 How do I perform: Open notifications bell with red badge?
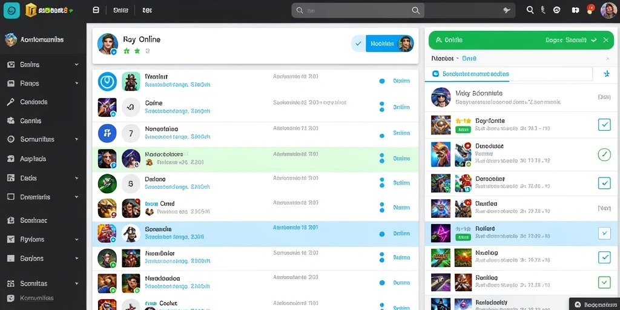coord(590,10)
